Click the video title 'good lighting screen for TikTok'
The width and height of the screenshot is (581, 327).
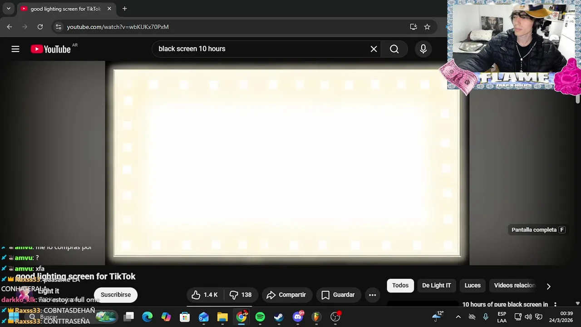(75, 276)
